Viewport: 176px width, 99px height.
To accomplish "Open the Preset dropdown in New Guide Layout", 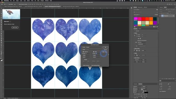I will click(94, 47).
